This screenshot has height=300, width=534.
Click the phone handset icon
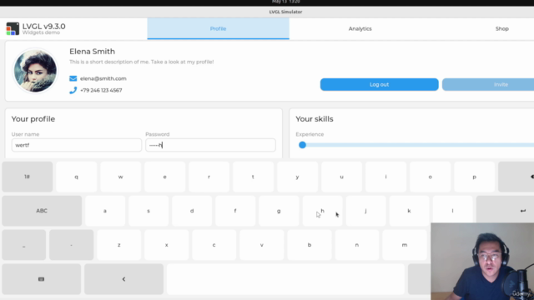[73, 90]
